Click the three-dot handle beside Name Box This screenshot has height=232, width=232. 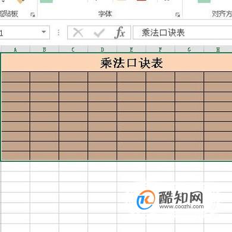click(x=58, y=33)
